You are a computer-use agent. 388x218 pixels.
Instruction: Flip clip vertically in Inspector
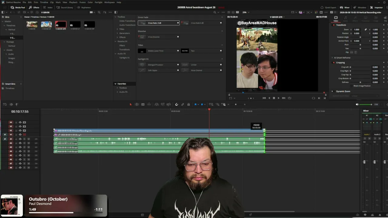(356, 52)
